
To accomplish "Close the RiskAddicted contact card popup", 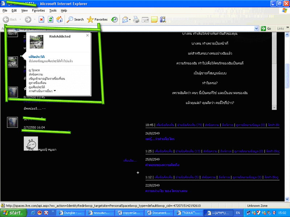I will pyautogui.click(x=87, y=35).
